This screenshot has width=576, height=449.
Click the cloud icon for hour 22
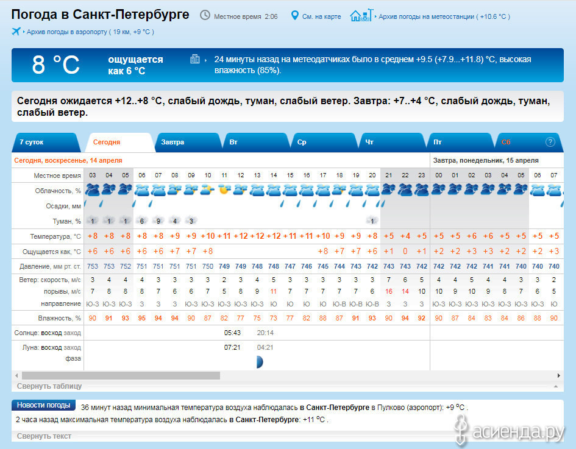pyautogui.click(x=405, y=190)
